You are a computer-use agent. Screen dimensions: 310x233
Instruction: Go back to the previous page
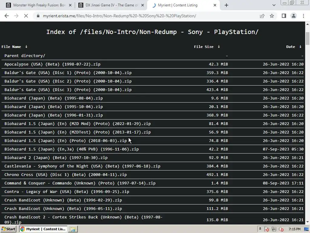pyautogui.click(x=7, y=16)
